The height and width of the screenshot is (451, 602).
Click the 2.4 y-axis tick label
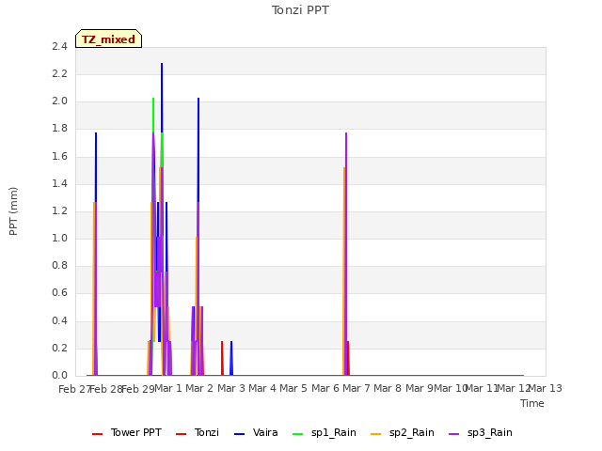59,46
